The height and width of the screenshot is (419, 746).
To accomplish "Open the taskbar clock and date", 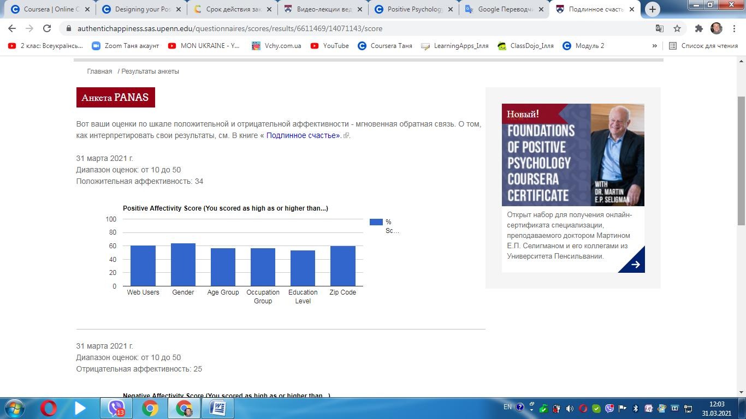I will 717,409.
